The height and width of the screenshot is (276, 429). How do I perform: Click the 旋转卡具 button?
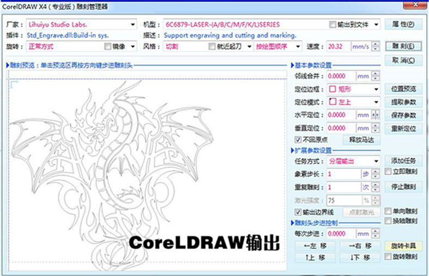click(403, 246)
